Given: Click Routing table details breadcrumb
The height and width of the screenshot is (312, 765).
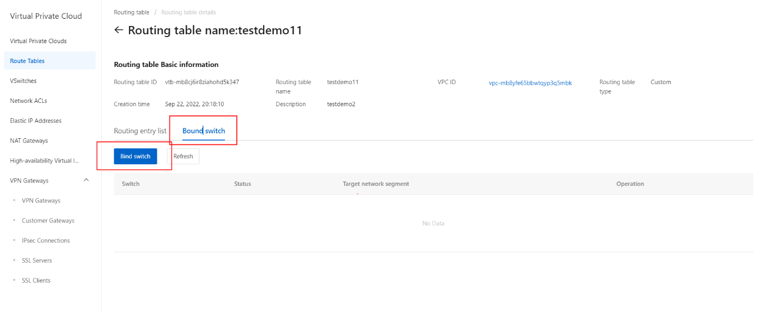Looking at the screenshot, I should (x=189, y=12).
